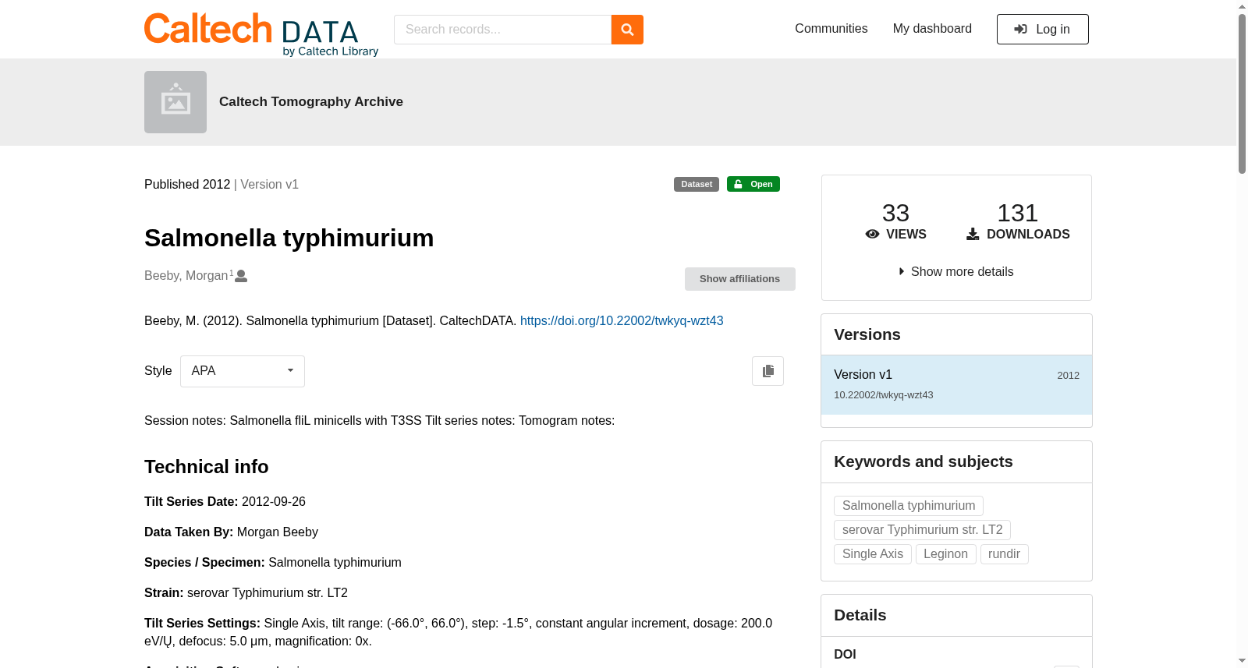Open the Caltech Tomography Archive community link

point(311,102)
